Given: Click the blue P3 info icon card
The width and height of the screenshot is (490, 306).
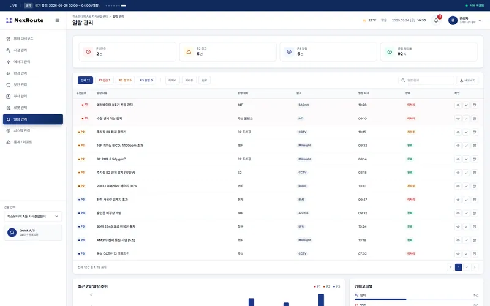Looking at the screenshot, I should [289, 52].
